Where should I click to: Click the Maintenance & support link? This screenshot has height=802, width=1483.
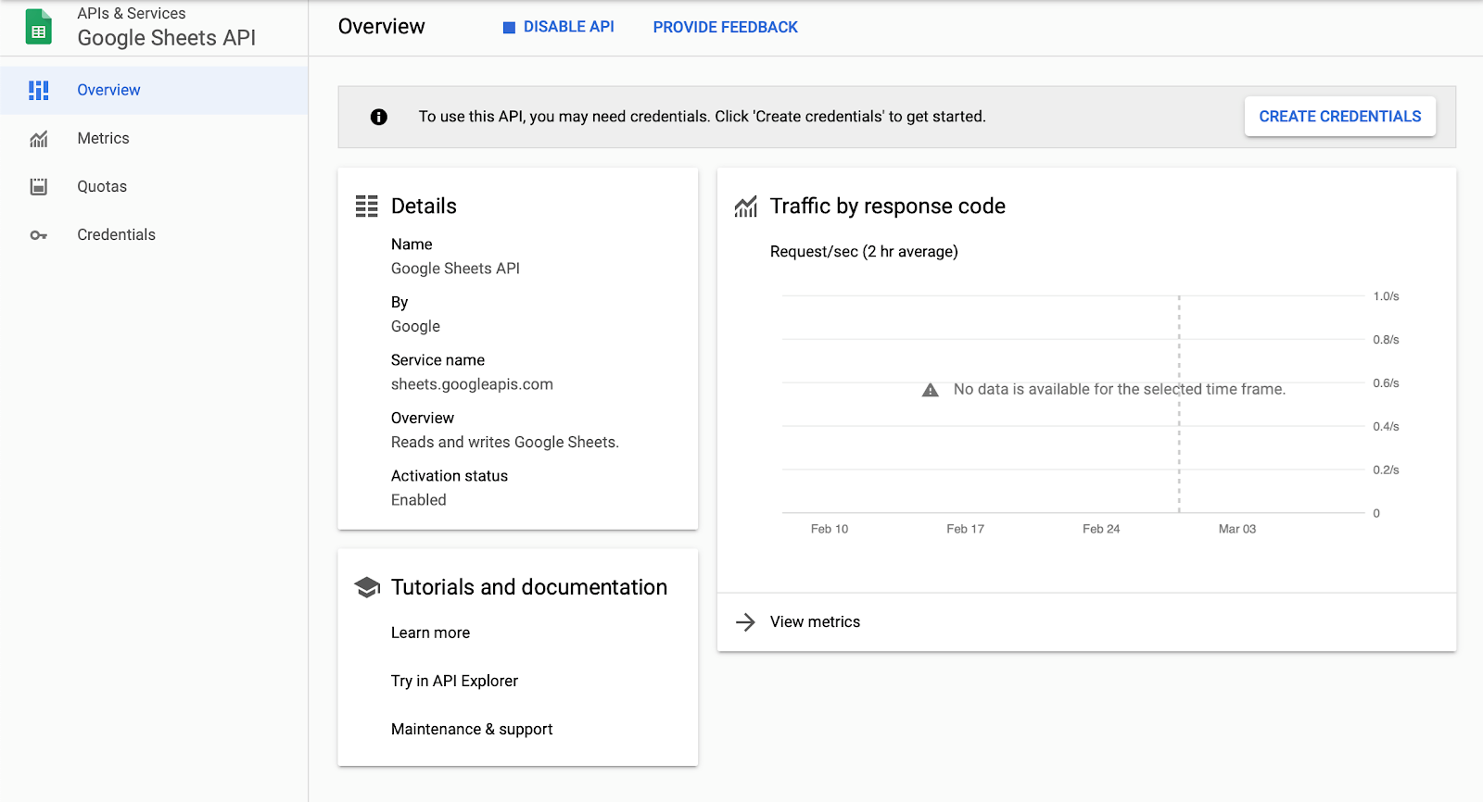[x=471, y=730]
